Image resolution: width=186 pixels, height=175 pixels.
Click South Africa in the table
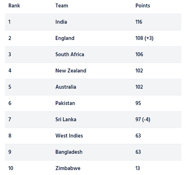coord(70,54)
